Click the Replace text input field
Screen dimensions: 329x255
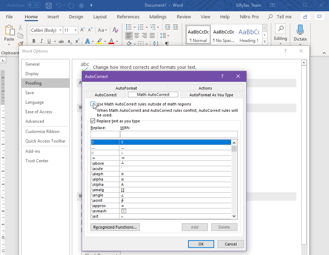pyautogui.click(x=105, y=134)
